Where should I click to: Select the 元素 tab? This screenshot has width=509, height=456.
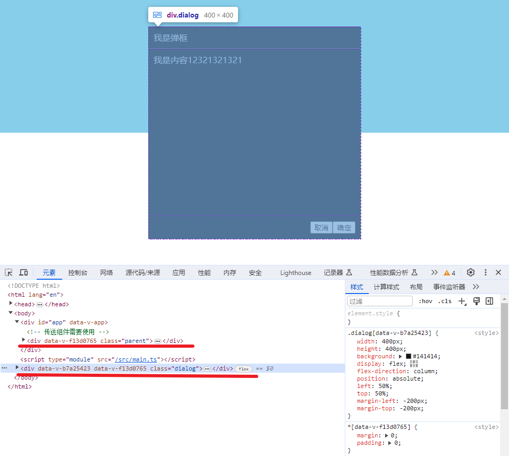pyautogui.click(x=49, y=273)
